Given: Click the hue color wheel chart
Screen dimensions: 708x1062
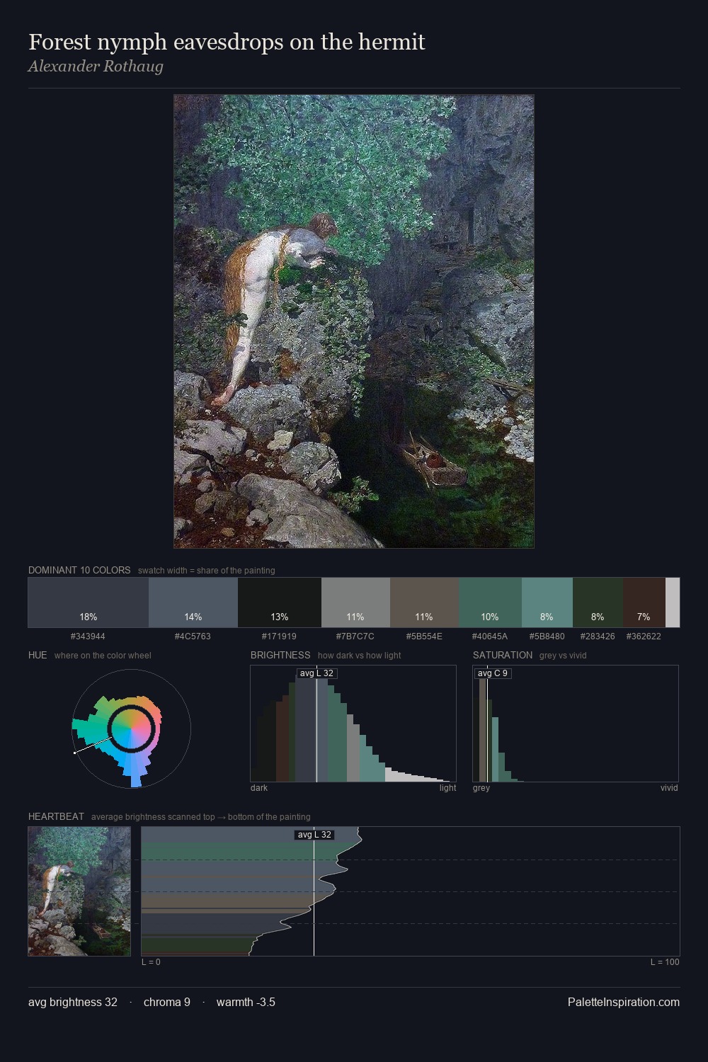Looking at the screenshot, I should point(131,729).
